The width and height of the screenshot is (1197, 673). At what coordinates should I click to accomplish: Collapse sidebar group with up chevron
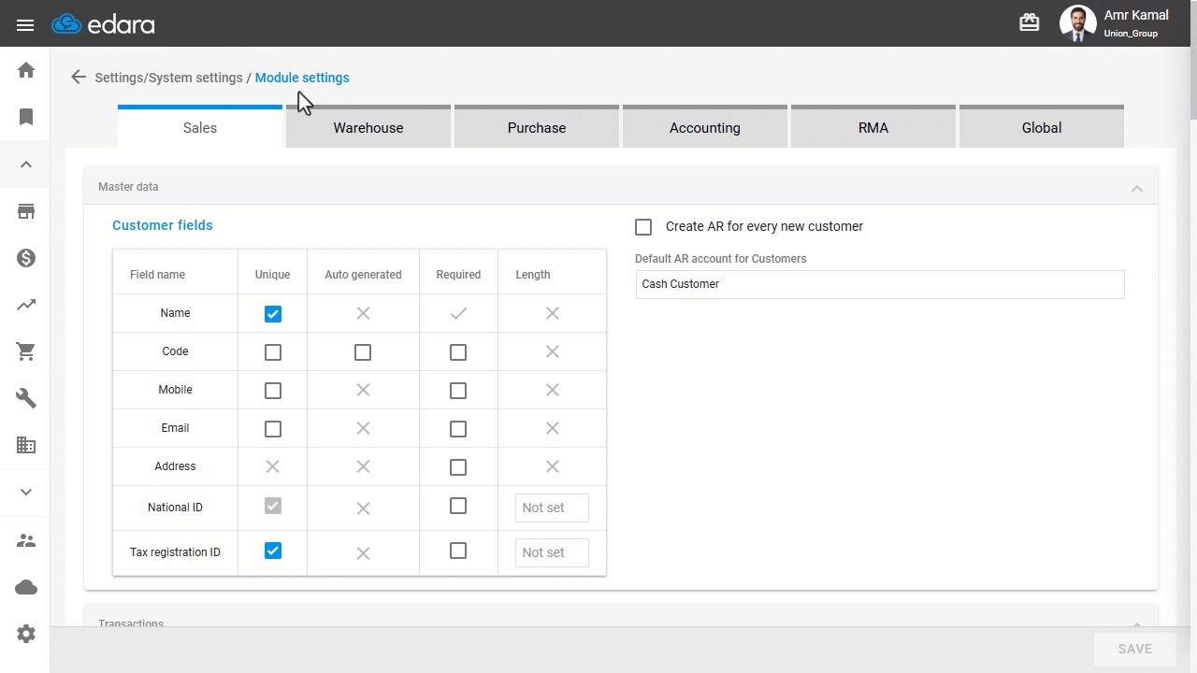tap(26, 165)
